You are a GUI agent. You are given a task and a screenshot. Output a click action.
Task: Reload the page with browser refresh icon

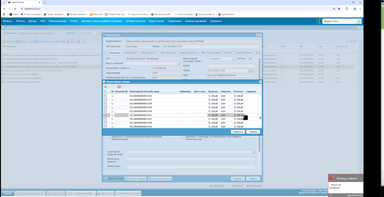15,9
